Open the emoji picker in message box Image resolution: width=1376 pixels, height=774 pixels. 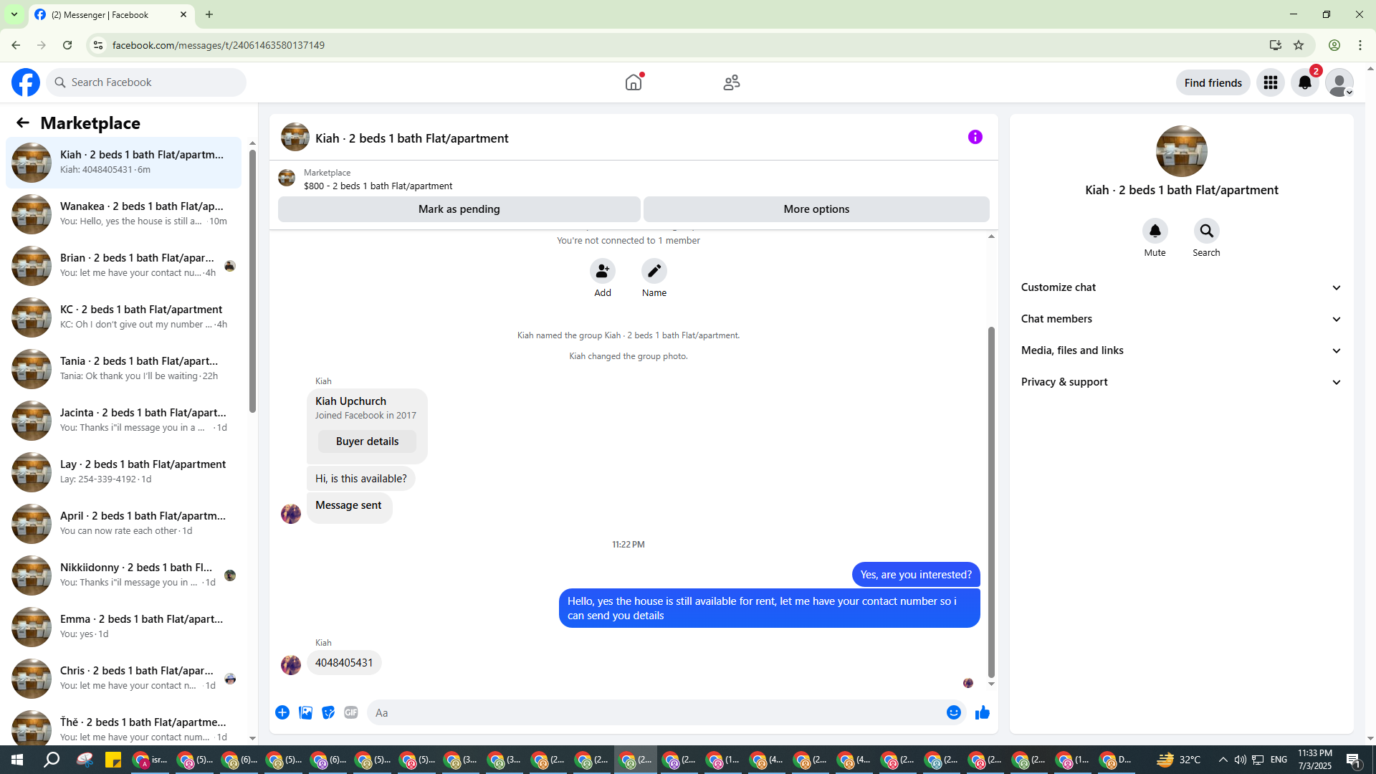coord(953,712)
